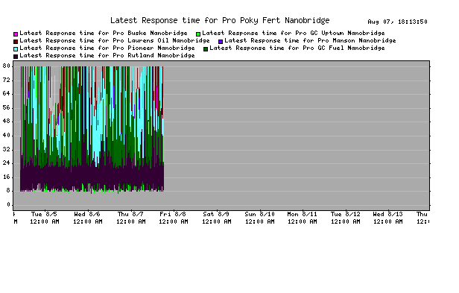Click the dark purple Pro Rutland legend swatch
This screenshot has height=293, width=459.
(16, 56)
